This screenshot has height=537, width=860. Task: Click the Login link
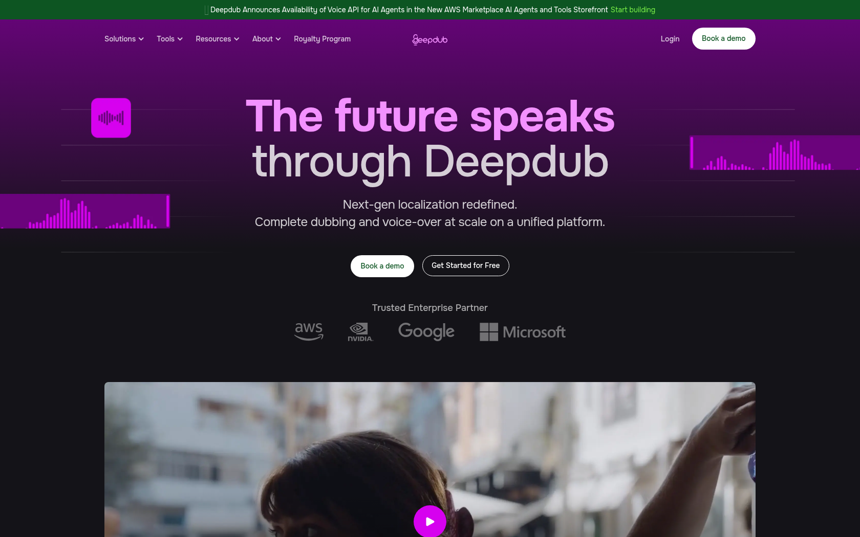(x=670, y=39)
